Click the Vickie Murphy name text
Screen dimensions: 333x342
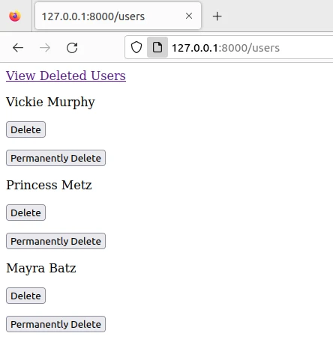[x=50, y=102]
